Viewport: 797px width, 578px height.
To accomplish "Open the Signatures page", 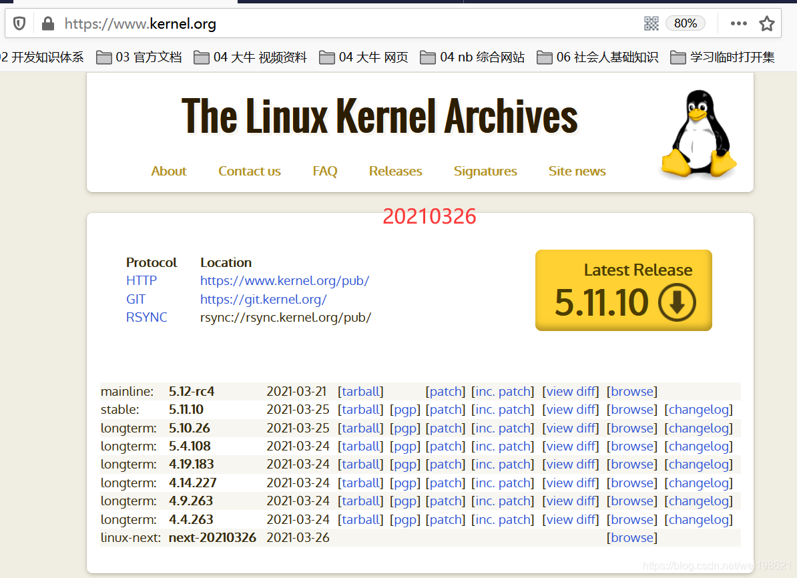I will pos(485,172).
